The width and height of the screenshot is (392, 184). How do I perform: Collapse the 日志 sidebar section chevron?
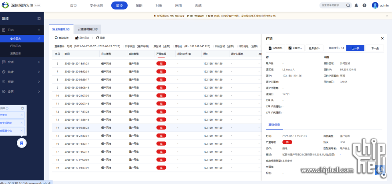coord(39,30)
